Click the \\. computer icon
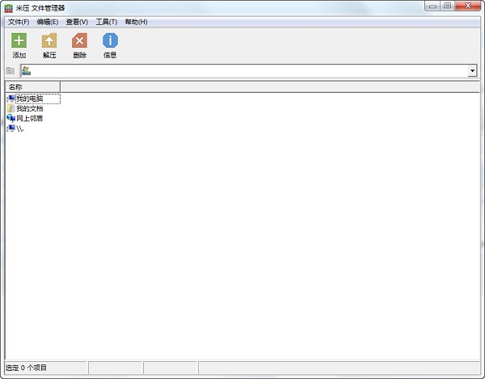The width and height of the screenshot is (485, 379). click(11, 128)
